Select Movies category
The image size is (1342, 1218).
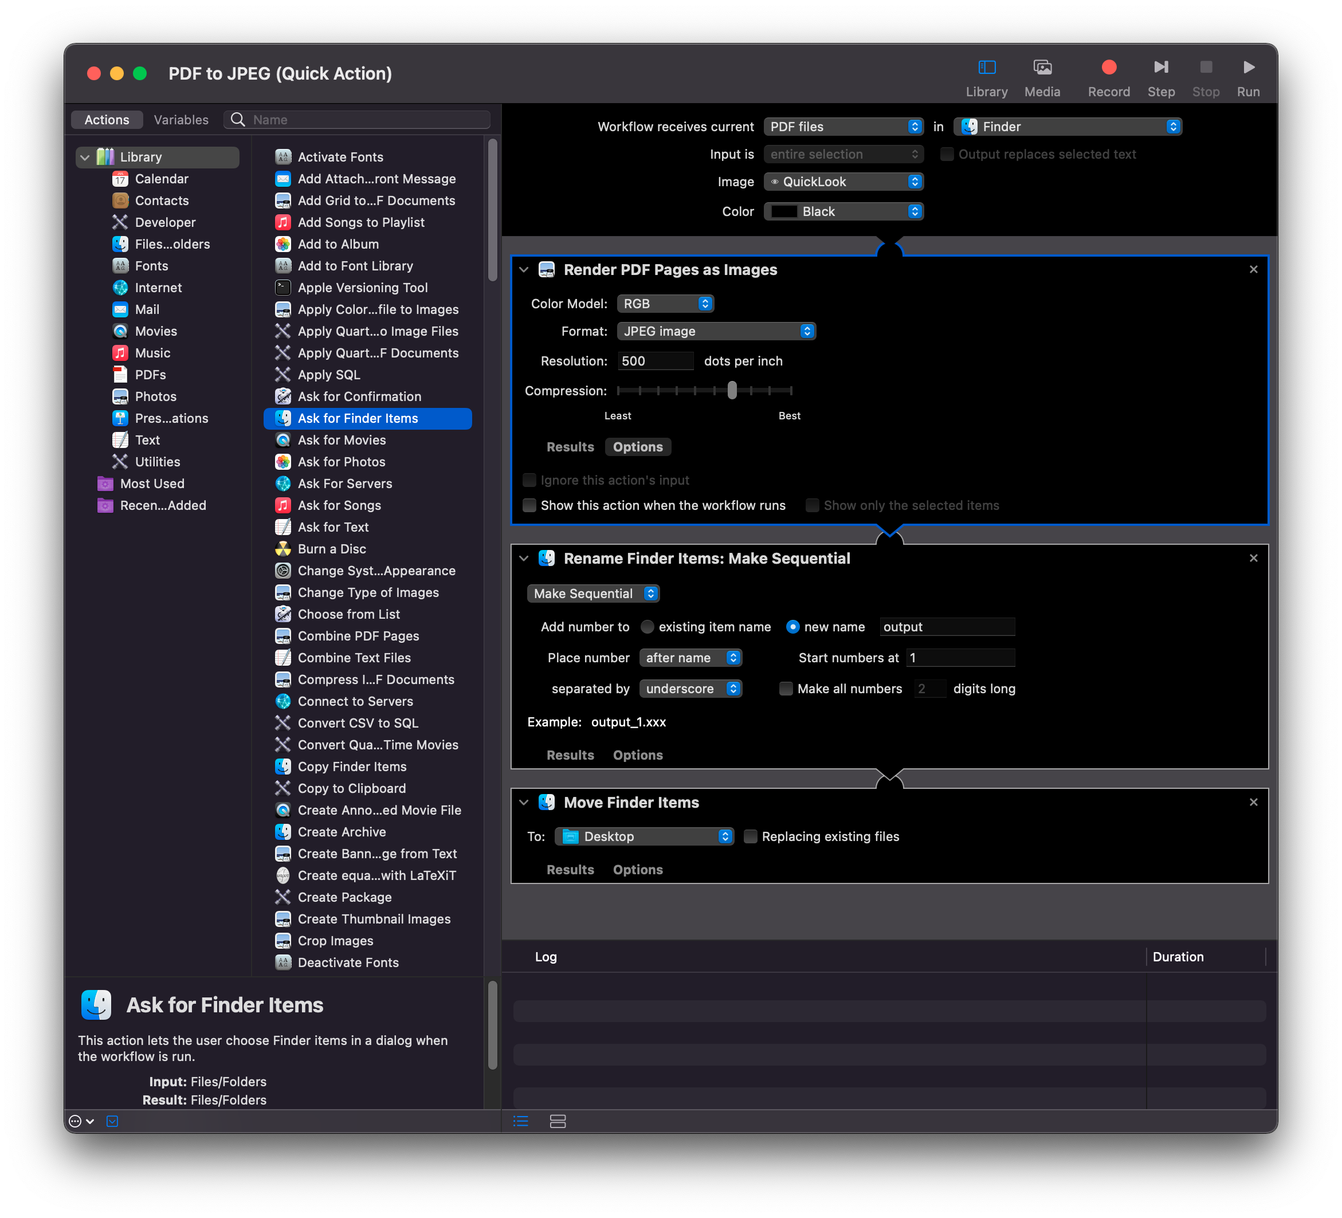click(156, 332)
